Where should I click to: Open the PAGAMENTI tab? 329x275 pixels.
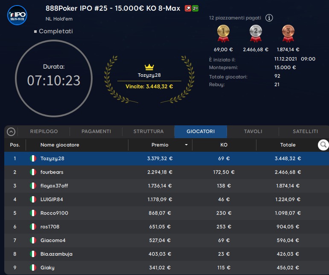point(96,131)
